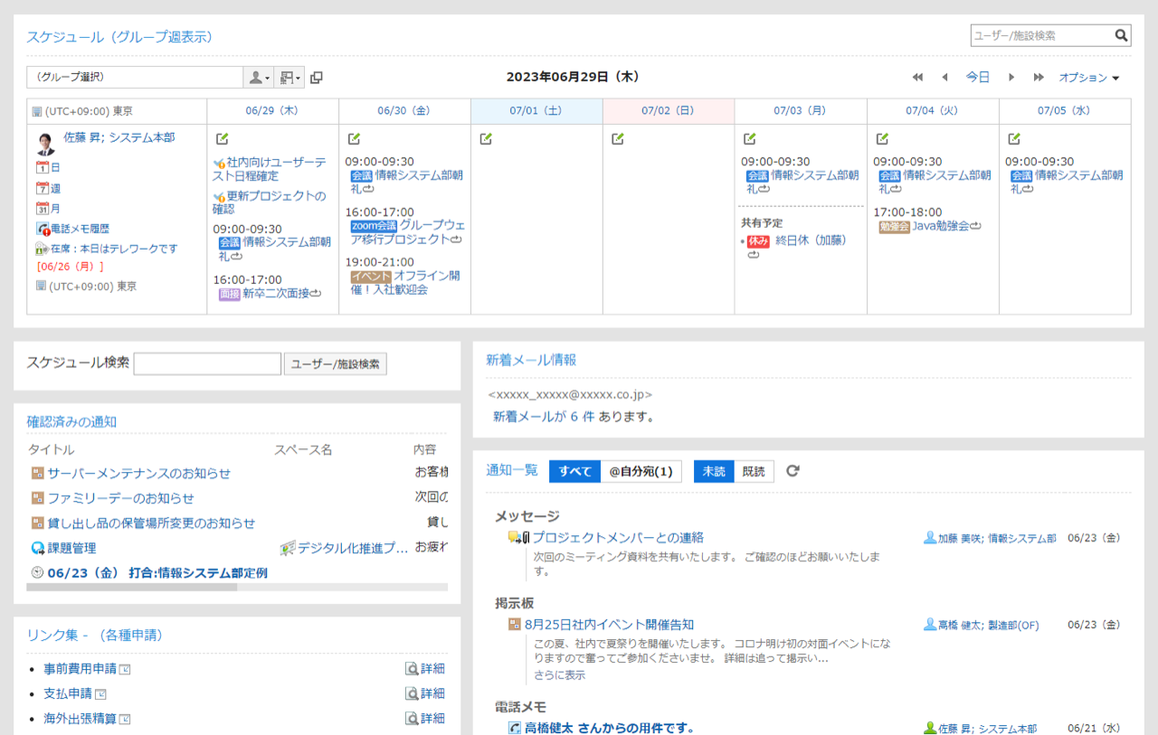Viewport: 1158px width, 735px height.
Task: Open the 07/04 (火) date header
Action: [x=933, y=111]
